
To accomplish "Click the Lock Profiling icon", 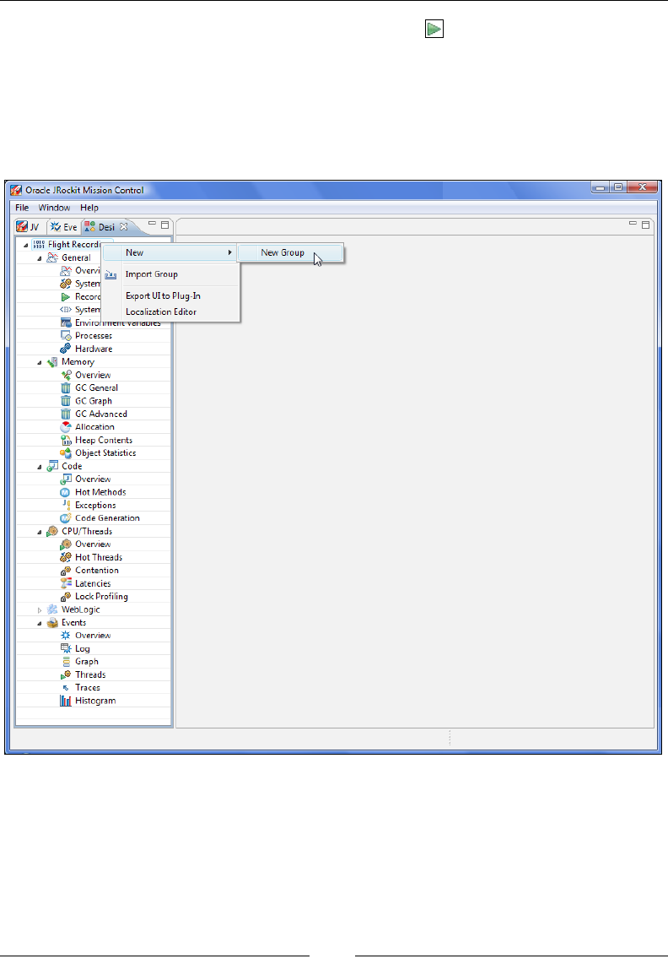I will [x=66, y=596].
